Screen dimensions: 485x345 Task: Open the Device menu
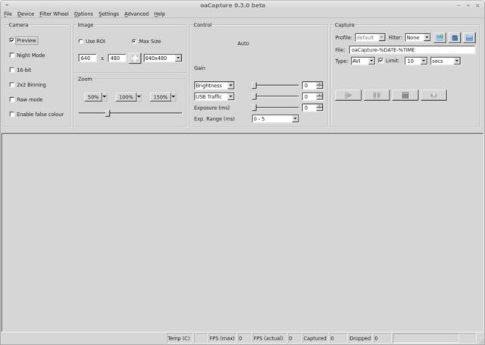coord(26,14)
